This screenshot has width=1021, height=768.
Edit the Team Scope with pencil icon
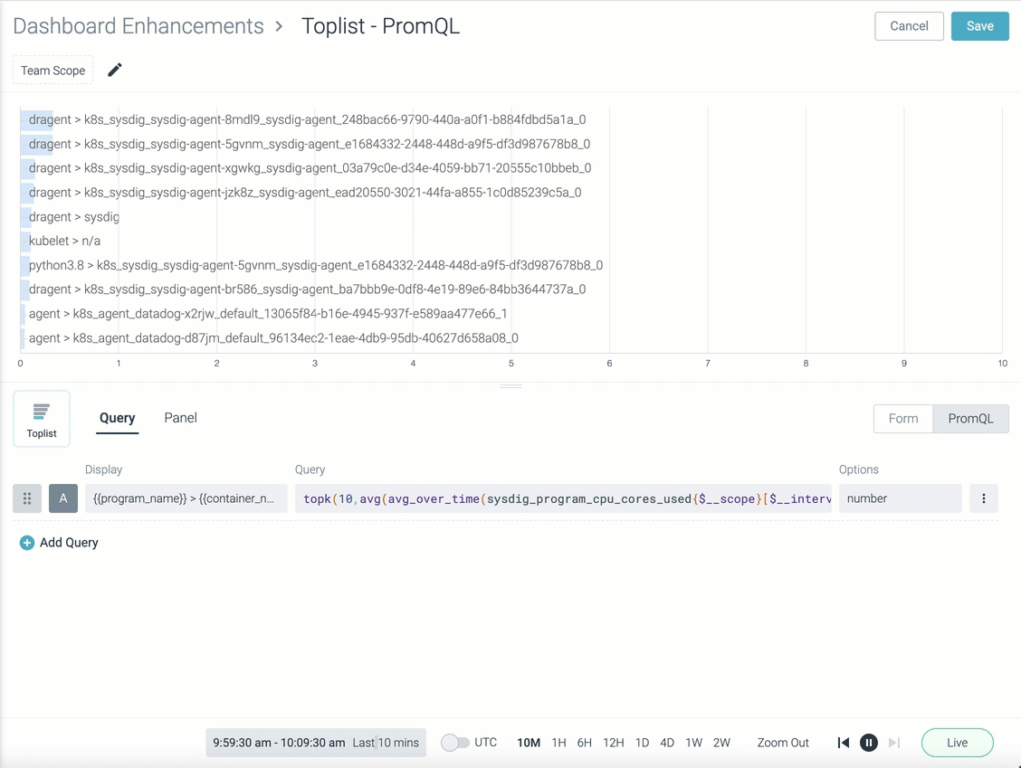point(115,70)
